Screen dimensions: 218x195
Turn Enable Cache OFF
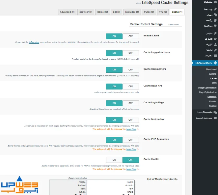[x=130, y=36]
